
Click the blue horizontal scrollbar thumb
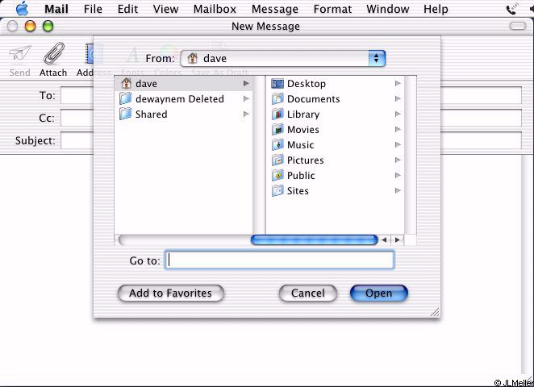(315, 239)
